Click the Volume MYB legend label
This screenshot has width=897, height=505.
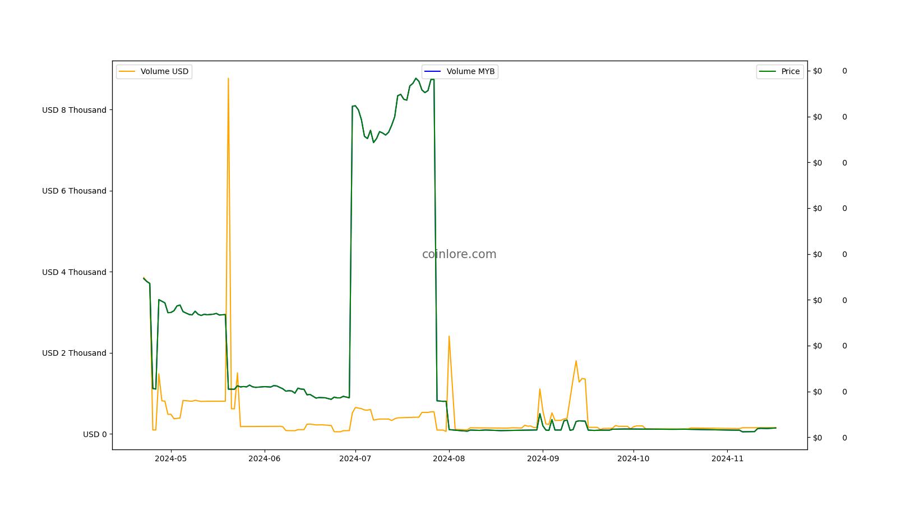pos(470,71)
